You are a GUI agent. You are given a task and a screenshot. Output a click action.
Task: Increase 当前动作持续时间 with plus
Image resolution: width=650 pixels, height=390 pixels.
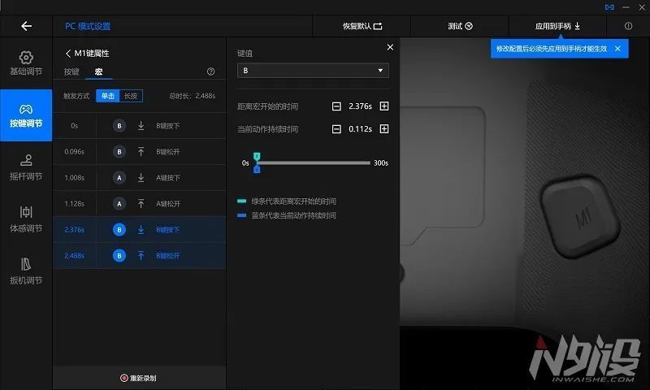tap(384, 129)
